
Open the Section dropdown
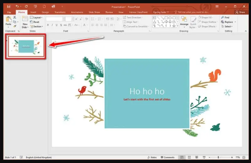click(x=37, y=26)
